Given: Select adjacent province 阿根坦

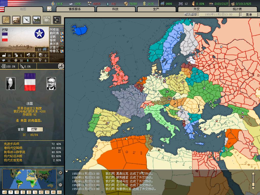Looking at the screenshot, I should [x=54, y=30].
